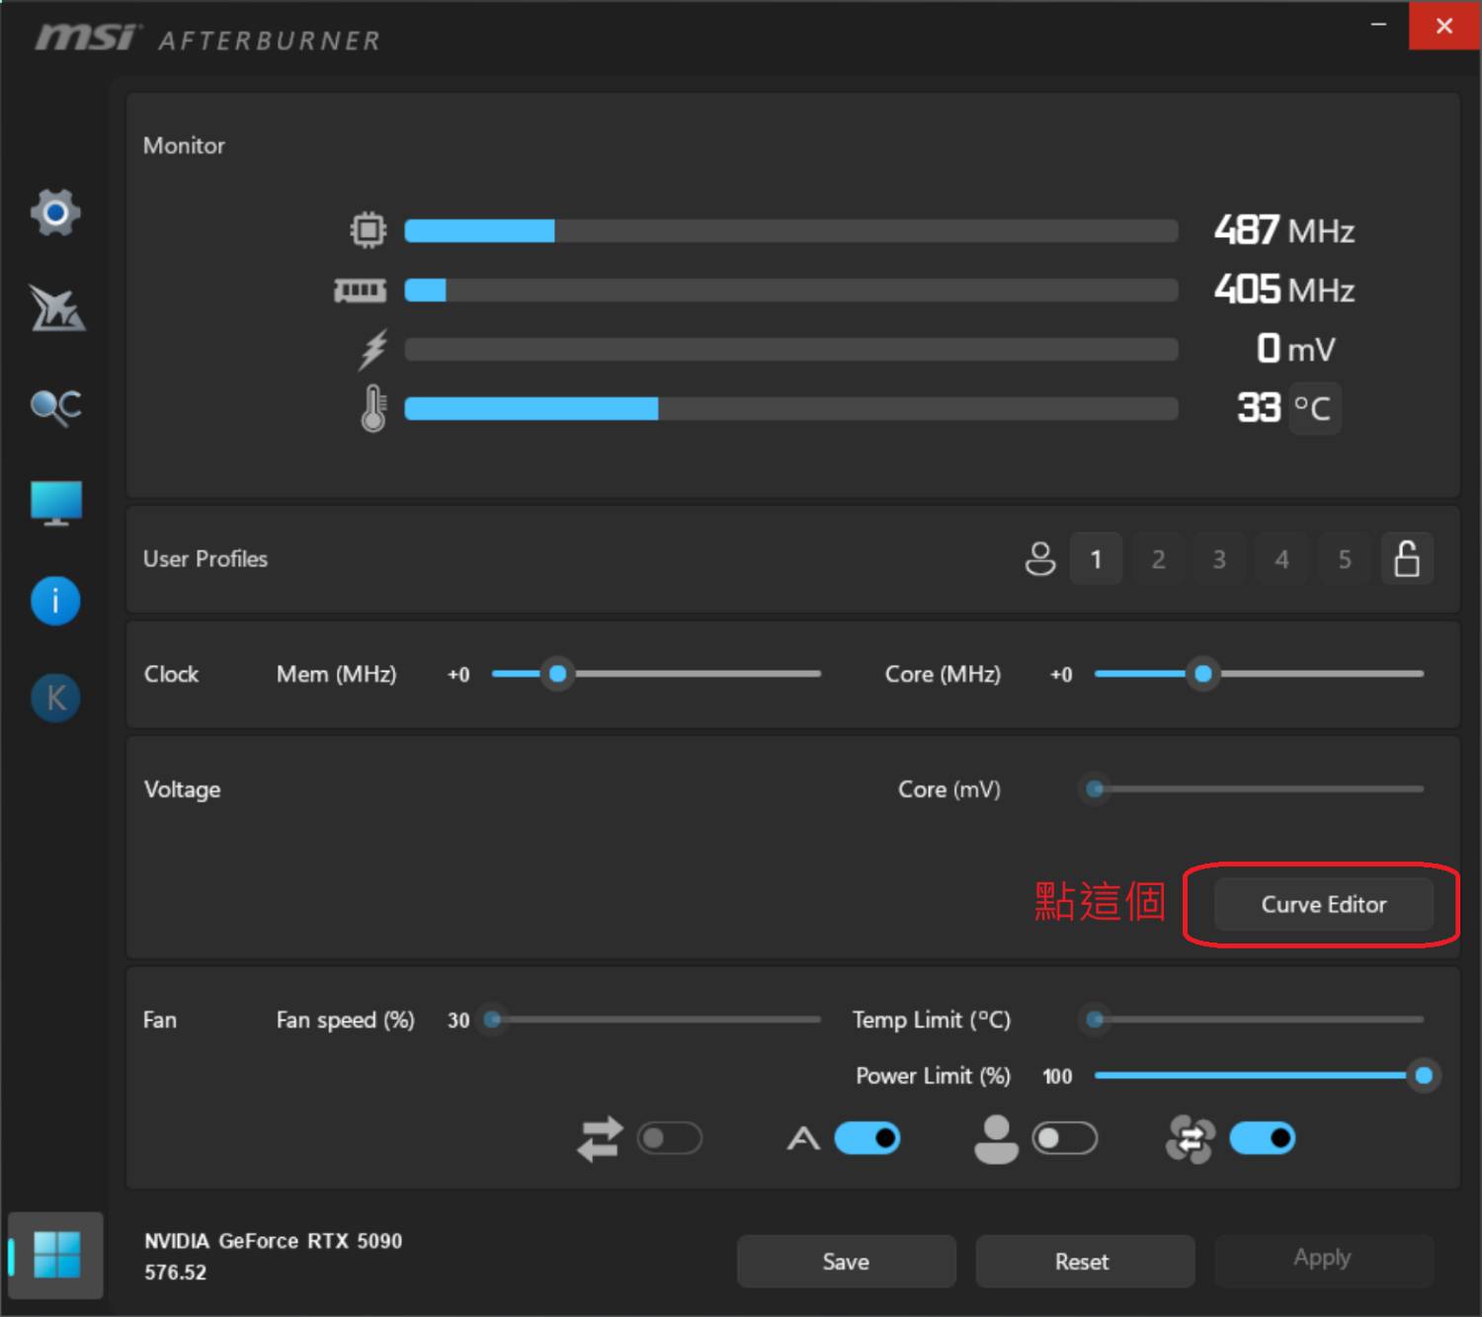Click the Windows logo startup icon
Viewport: 1482px width, 1317px height.
click(x=56, y=1255)
